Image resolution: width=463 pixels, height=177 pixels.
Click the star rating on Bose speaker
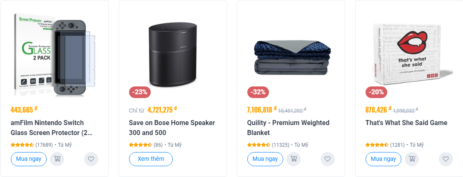pos(140,145)
